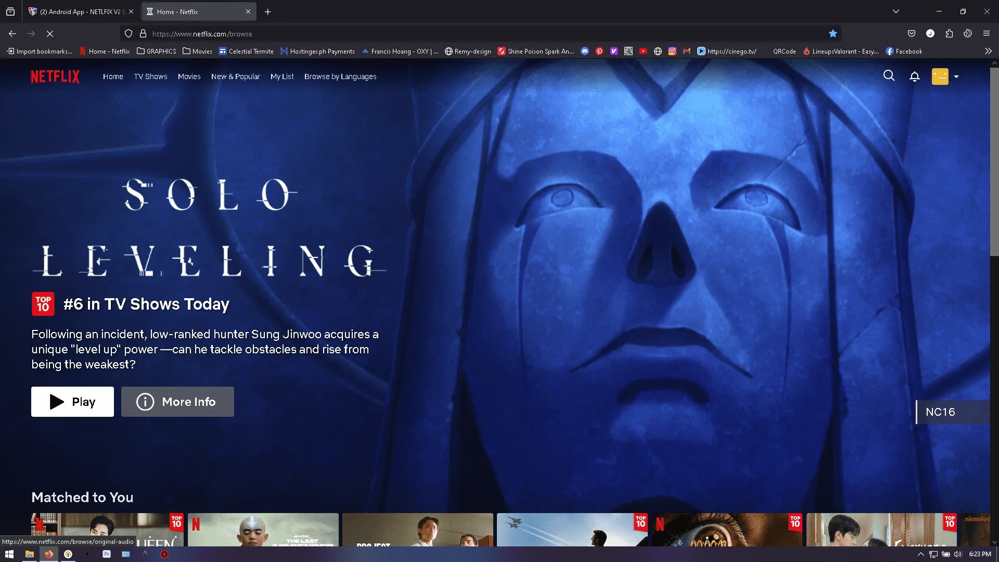List all tabs dropdown arrow
999x562 pixels.
896,11
